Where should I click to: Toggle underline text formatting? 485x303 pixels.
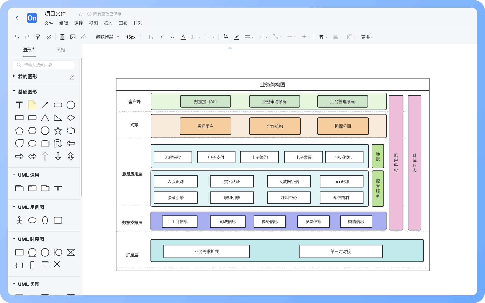tap(172, 37)
